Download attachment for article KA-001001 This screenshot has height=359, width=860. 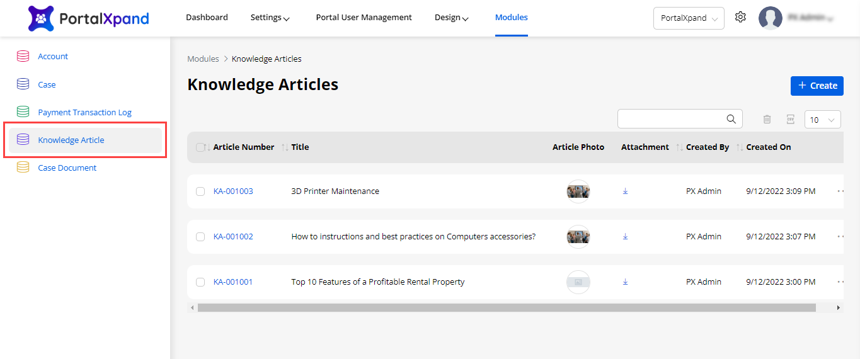[x=625, y=282]
